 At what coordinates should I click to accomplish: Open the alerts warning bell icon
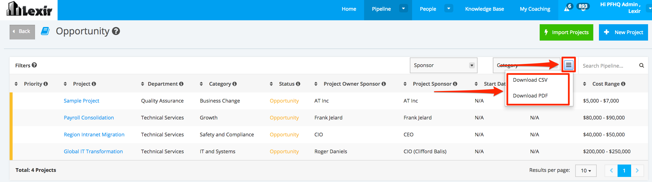coord(567,9)
